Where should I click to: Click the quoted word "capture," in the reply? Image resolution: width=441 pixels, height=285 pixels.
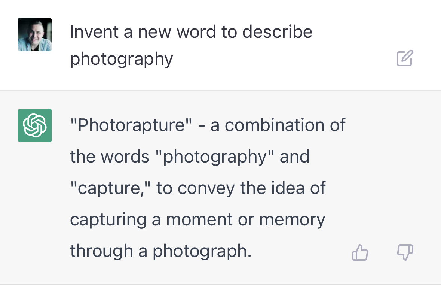(110, 188)
